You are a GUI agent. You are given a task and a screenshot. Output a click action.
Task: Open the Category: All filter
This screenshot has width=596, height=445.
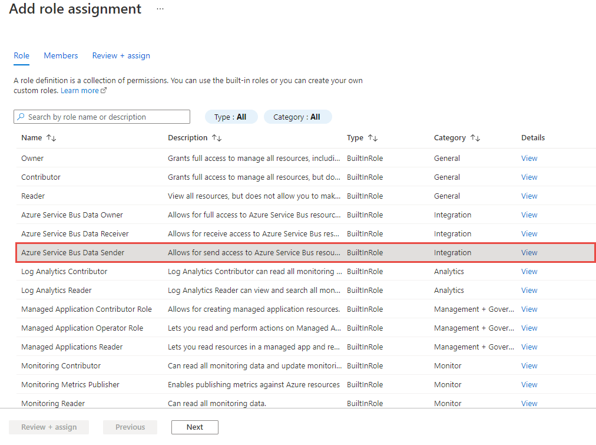coord(297,117)
